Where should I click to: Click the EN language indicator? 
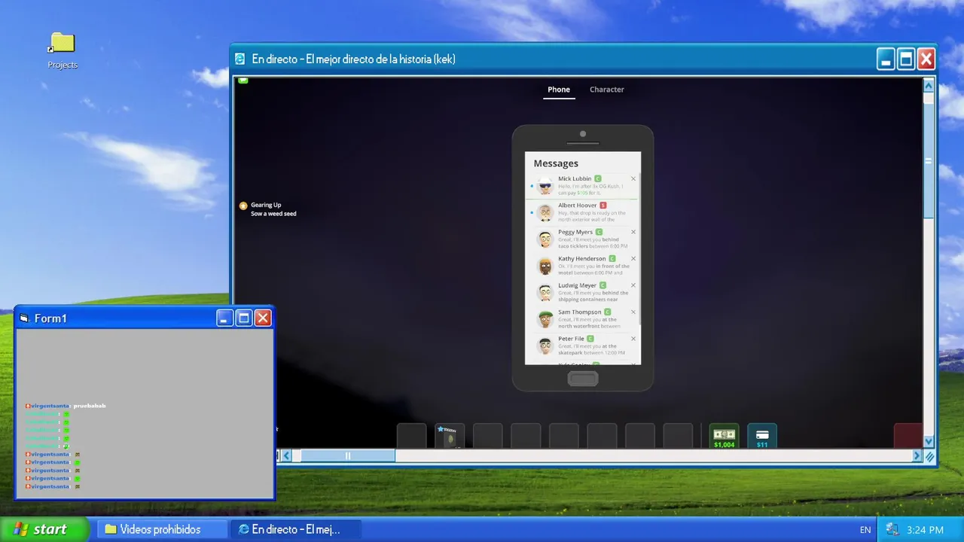[x=865, y=530]
